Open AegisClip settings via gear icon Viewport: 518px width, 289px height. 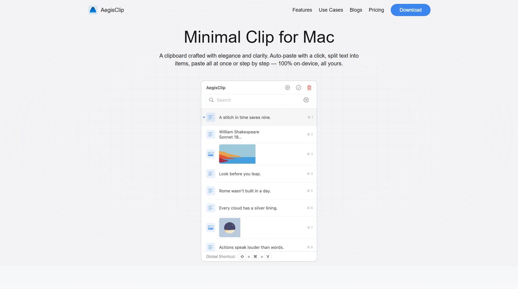pyautogui.click(x=287, y=88)
